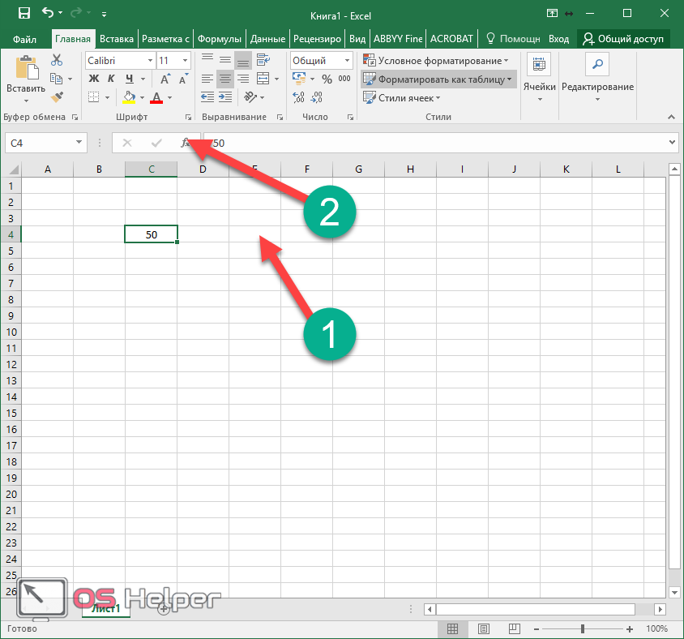Click the Merge cells icon
The width and height of the screenshot is (684, 639).
point(263,79)
